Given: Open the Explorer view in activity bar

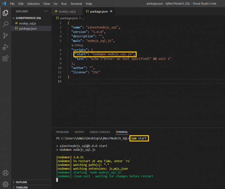Looking at the screenshot, I should coord(5,13).
